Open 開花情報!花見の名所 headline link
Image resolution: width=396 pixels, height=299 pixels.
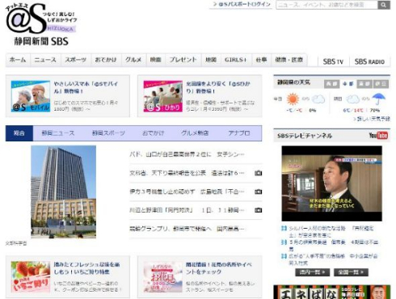219,268
